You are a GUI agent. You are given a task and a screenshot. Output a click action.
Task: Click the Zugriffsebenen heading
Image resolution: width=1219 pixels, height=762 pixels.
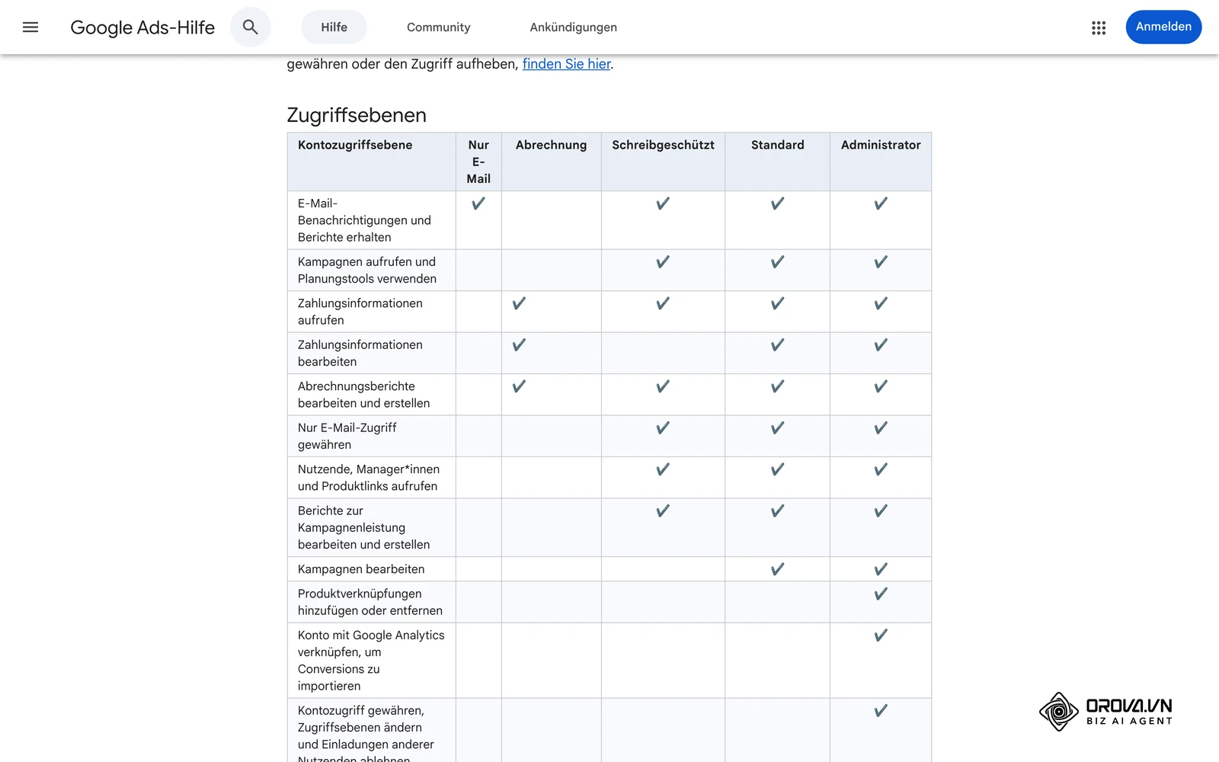(357, 115)
